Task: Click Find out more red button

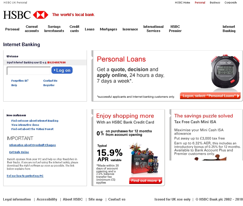Action: [x=145, y=181]
